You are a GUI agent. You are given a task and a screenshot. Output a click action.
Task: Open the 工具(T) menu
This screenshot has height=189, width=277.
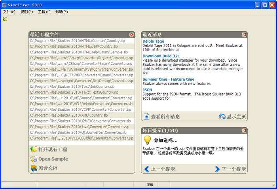click(44, 12)
